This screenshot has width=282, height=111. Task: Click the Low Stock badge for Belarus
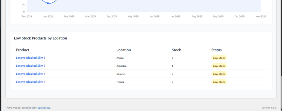coord(219,74)
